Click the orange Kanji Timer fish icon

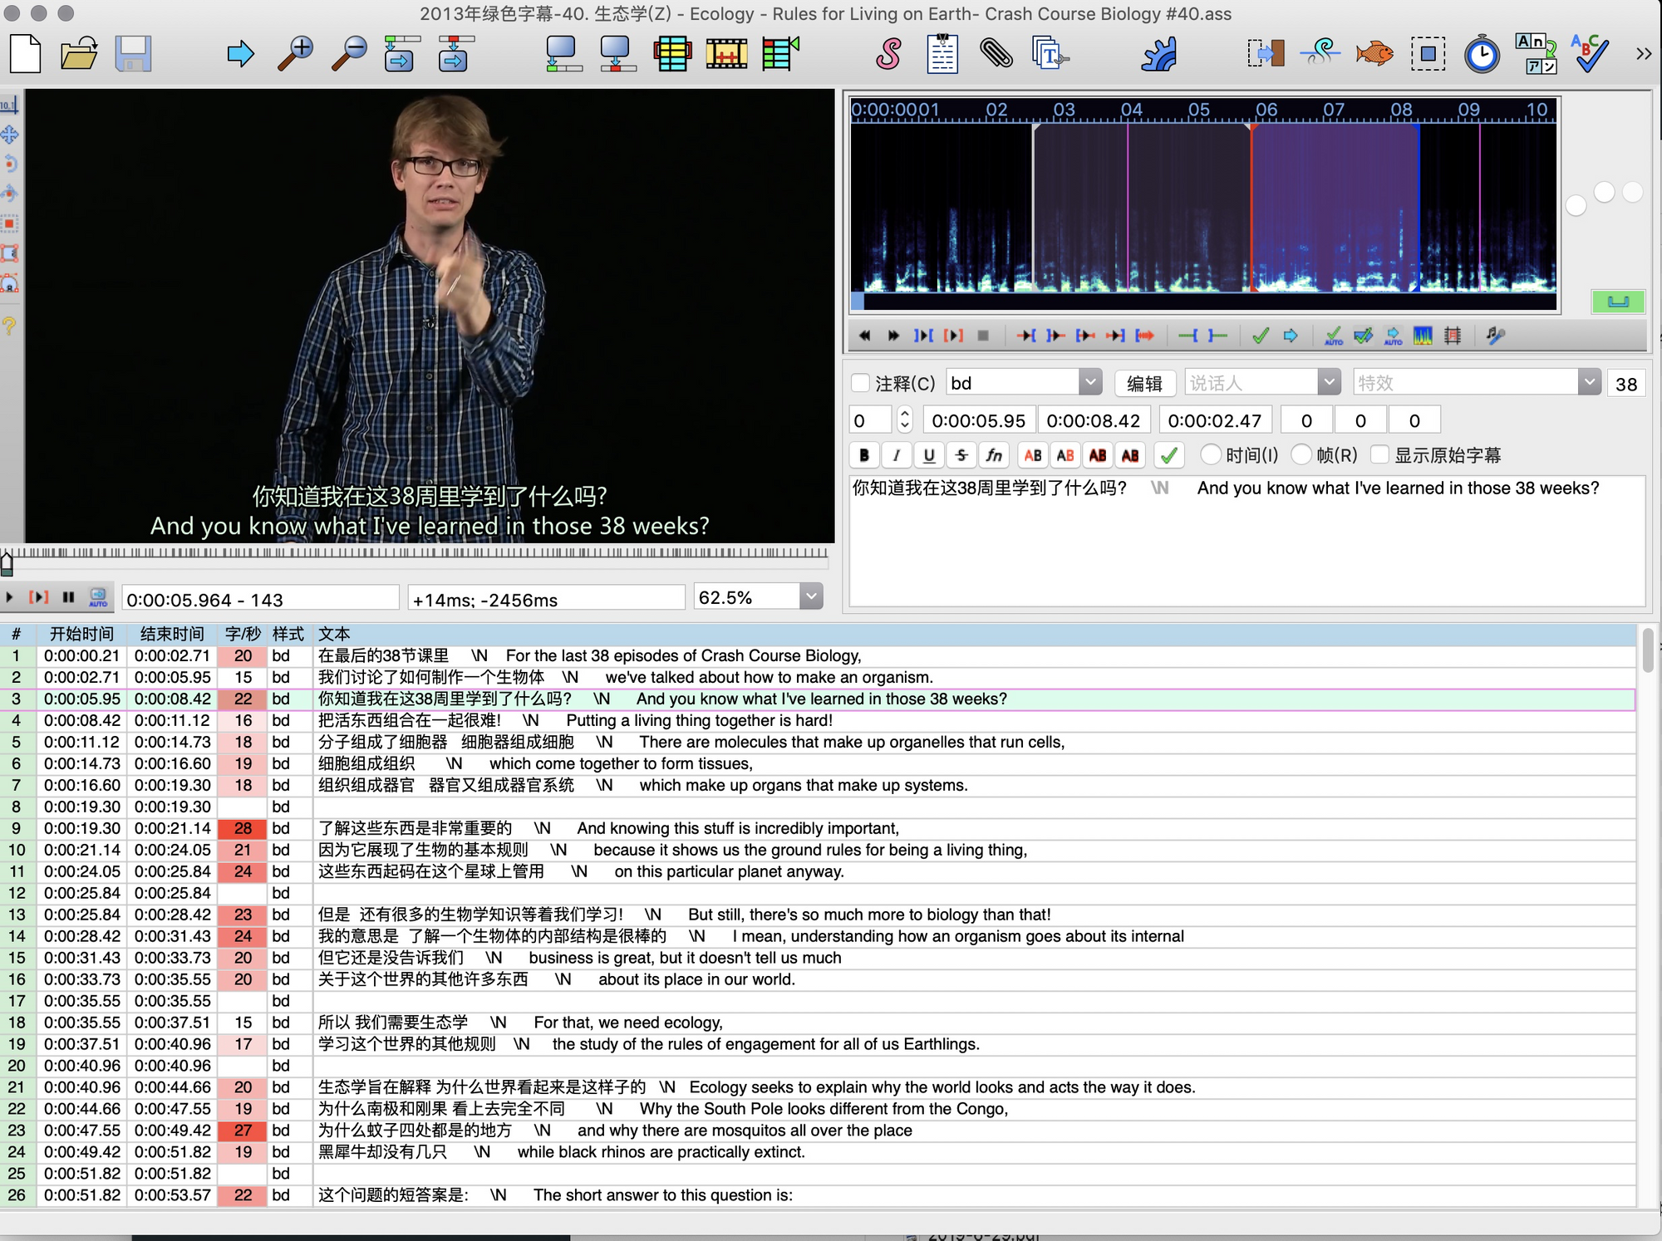(1374, 54)
